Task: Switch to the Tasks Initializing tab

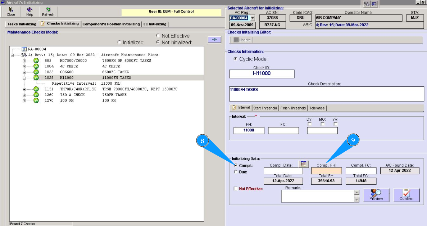Action: pos(22,24)
